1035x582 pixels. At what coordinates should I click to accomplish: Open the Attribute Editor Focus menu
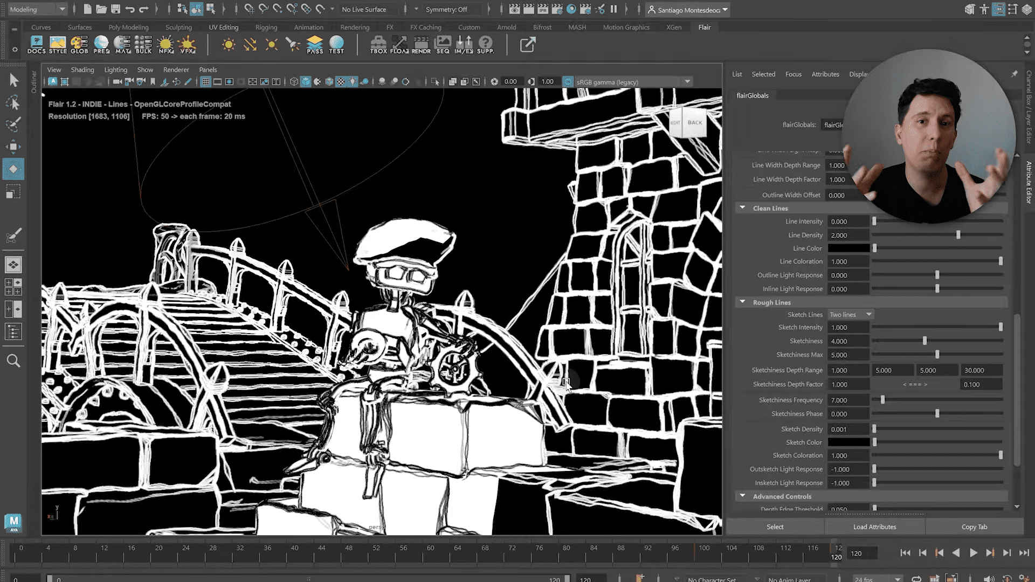tap(793, 74)
